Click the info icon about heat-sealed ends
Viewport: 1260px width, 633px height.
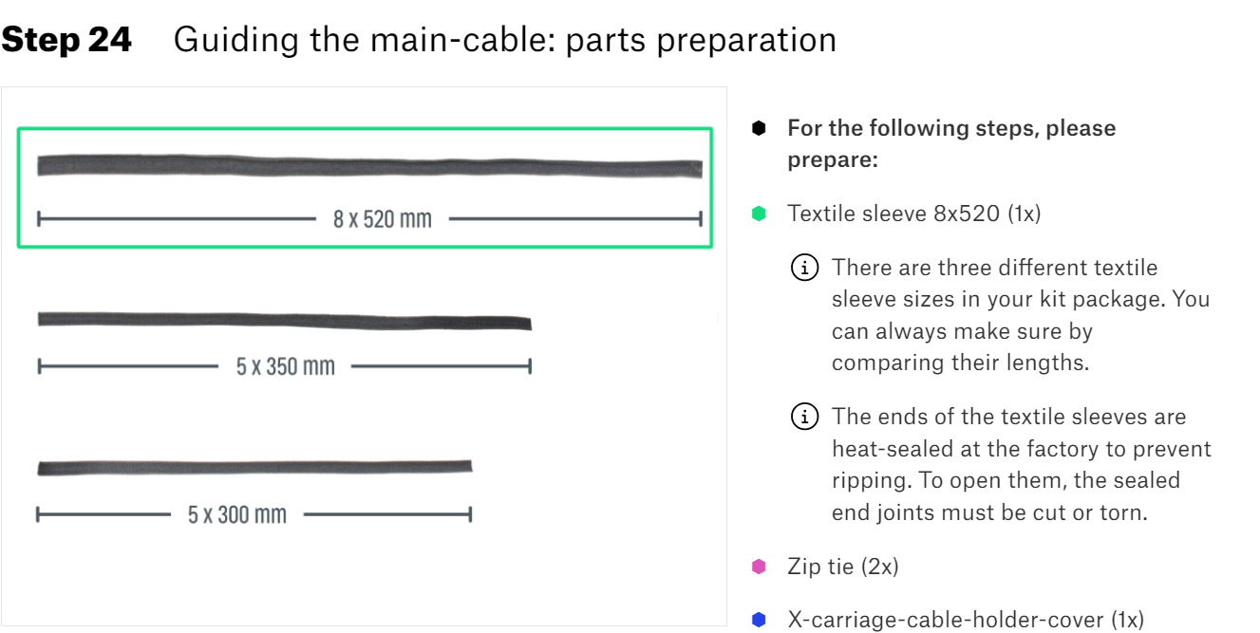[x=804, y=417]
